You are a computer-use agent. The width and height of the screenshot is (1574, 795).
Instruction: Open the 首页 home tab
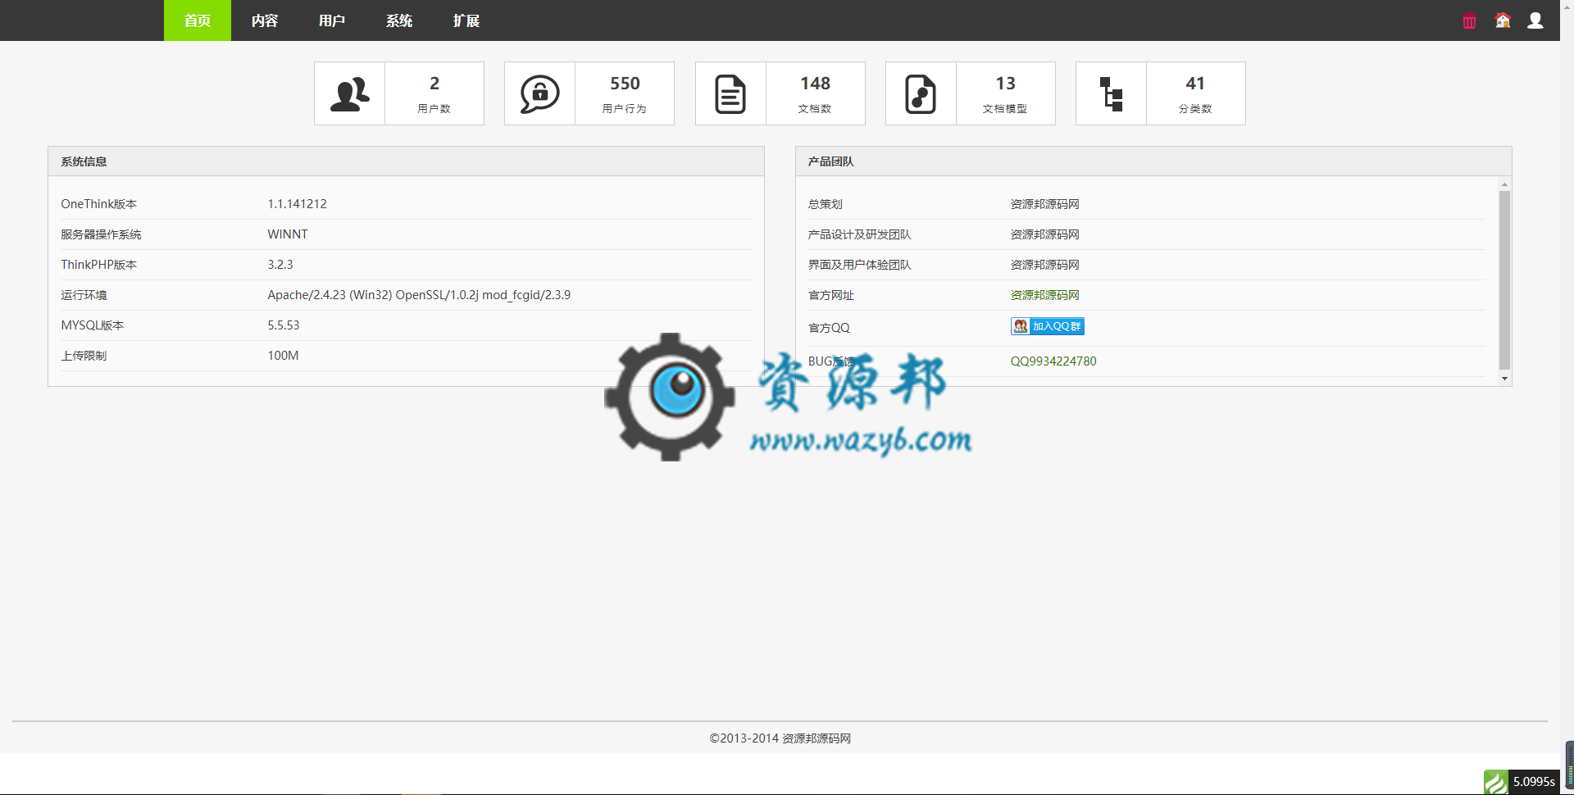(x=198, y=20)
